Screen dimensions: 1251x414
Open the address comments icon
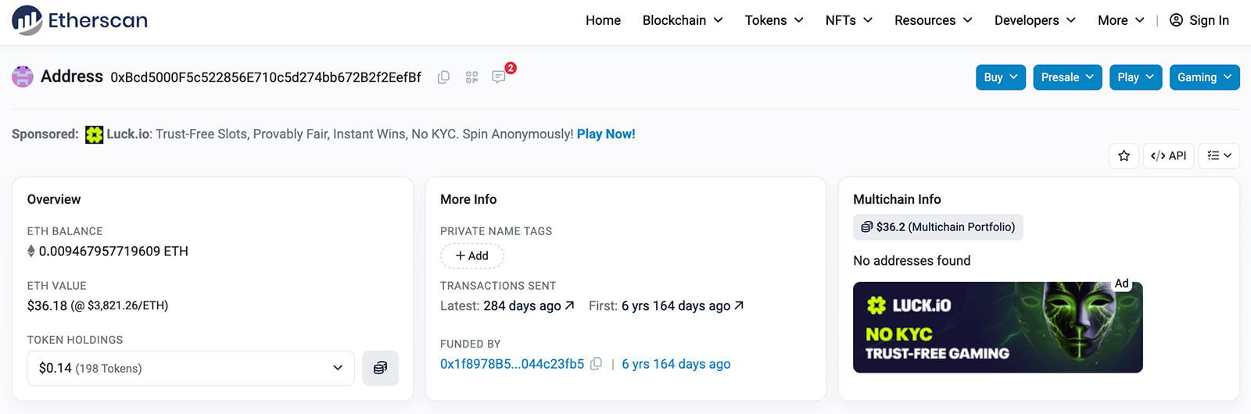tap(498, 77)
